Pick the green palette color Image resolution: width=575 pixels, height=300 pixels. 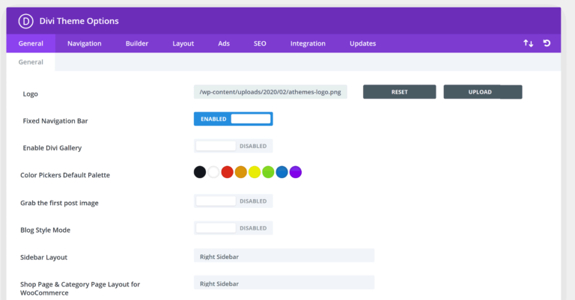pyautogui.click(x=268, y=172)
